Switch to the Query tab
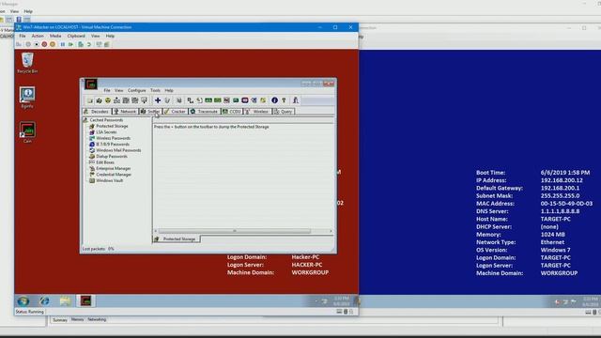 click(x=284, y=112)
